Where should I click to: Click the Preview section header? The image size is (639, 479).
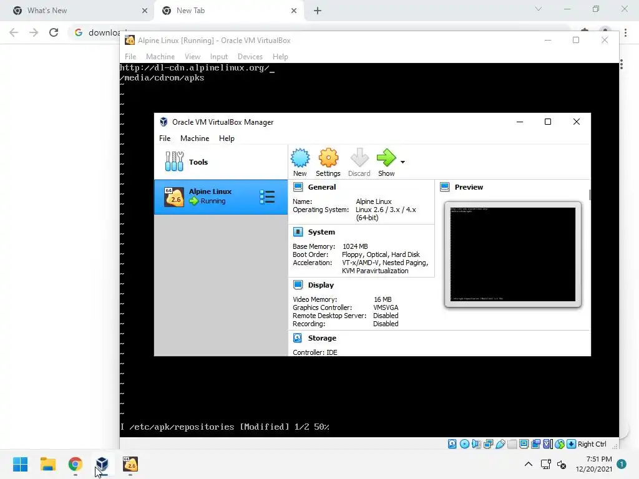coord(469,187)
